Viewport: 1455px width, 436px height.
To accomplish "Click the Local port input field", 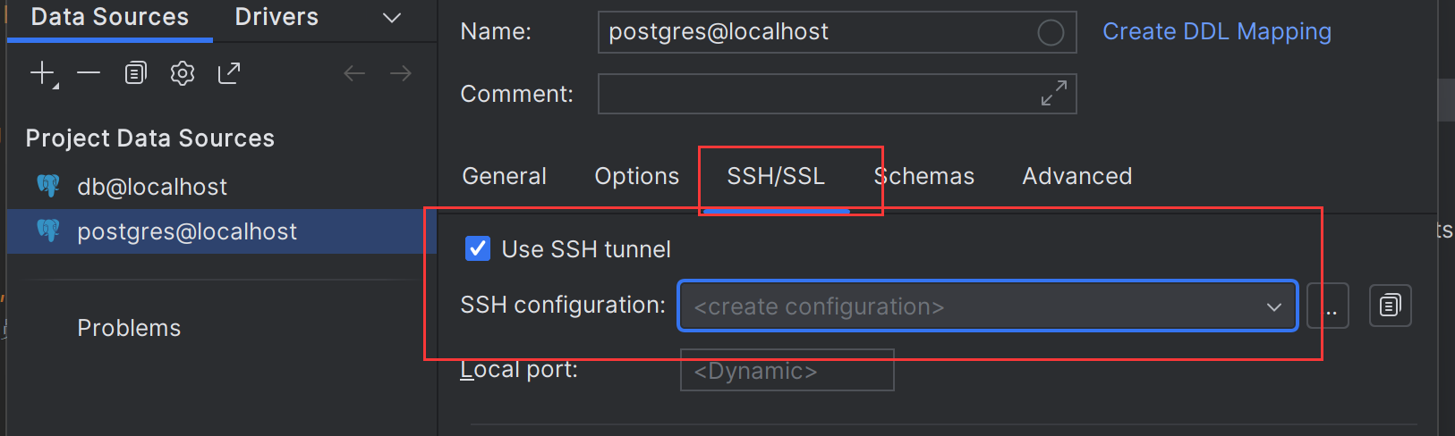I will [787, 371].
